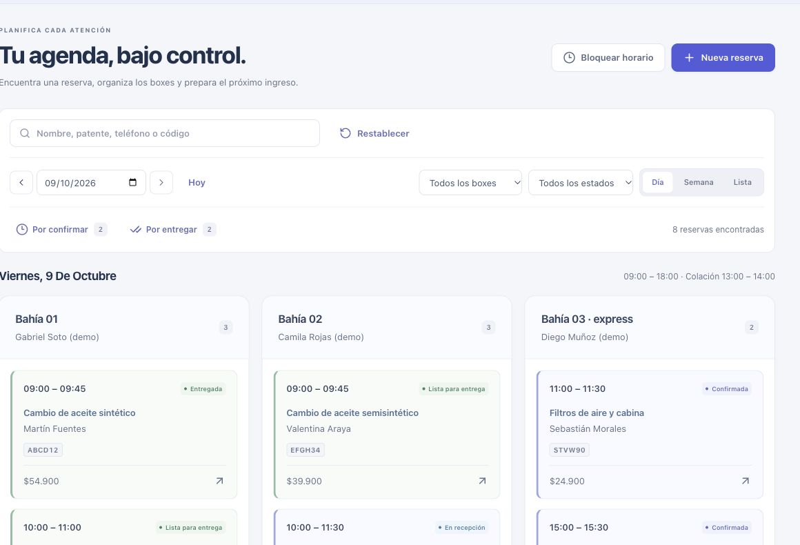The image size is (800, 545).
Task: Click the Bahía 03 · express header
Action: pos(650,328)
